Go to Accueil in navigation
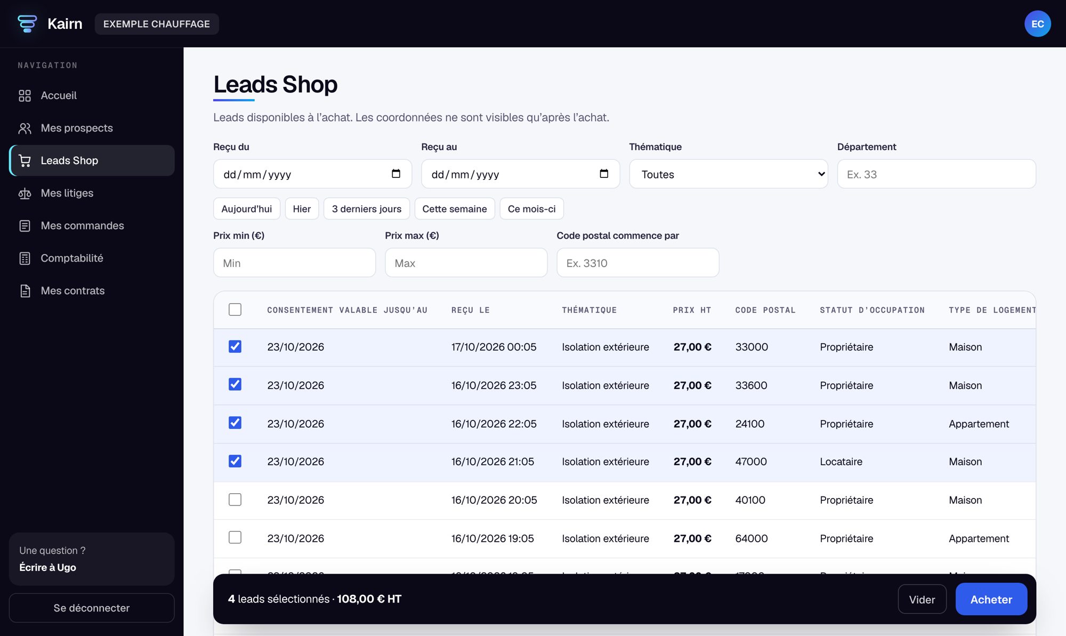Screen dimensions: 1066x636 coord(92,95)
